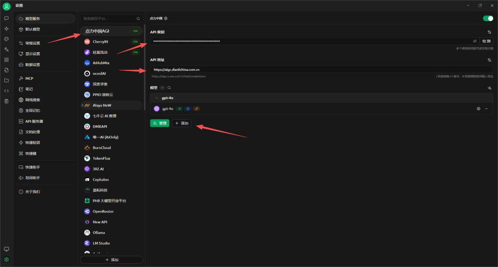
Task: Open the files folder sidebar icon
Action: (x=6, y=80)
